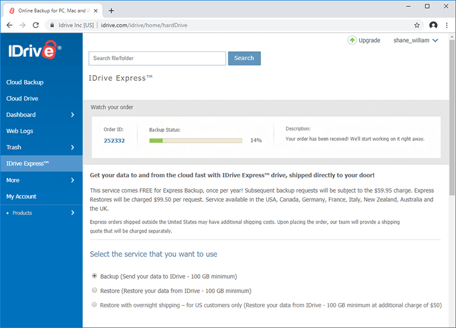The height and width of the screenshot is (328, 456).
Task: Click the IDrive favicon on the tab
Action: (x=12, y=11)
